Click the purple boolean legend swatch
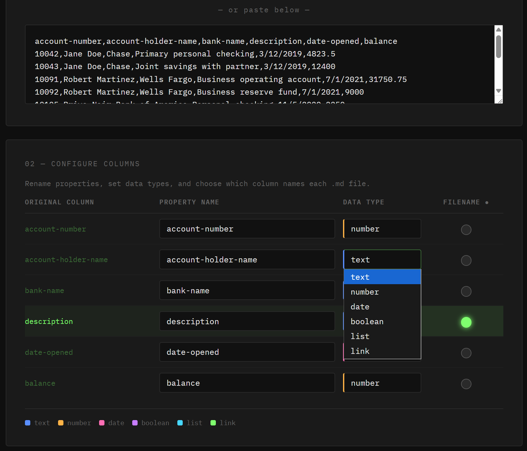 point(135,423)
